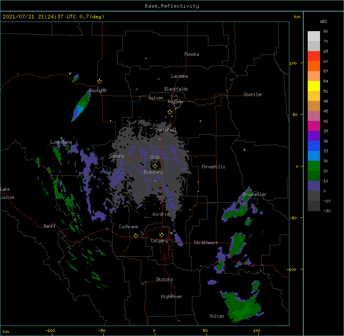Select the 80 dBZ white color swatch
Screen dimensions: 344x336
pos(314,36)
